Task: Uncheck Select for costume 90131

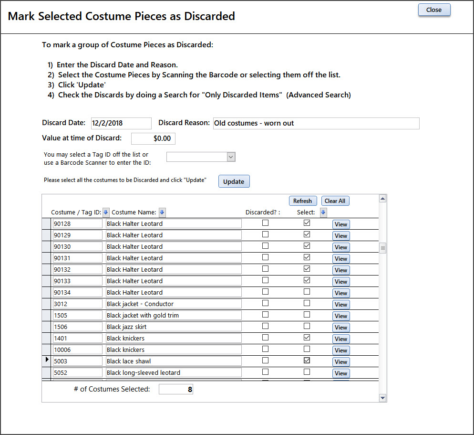Action: pos(307,257)
